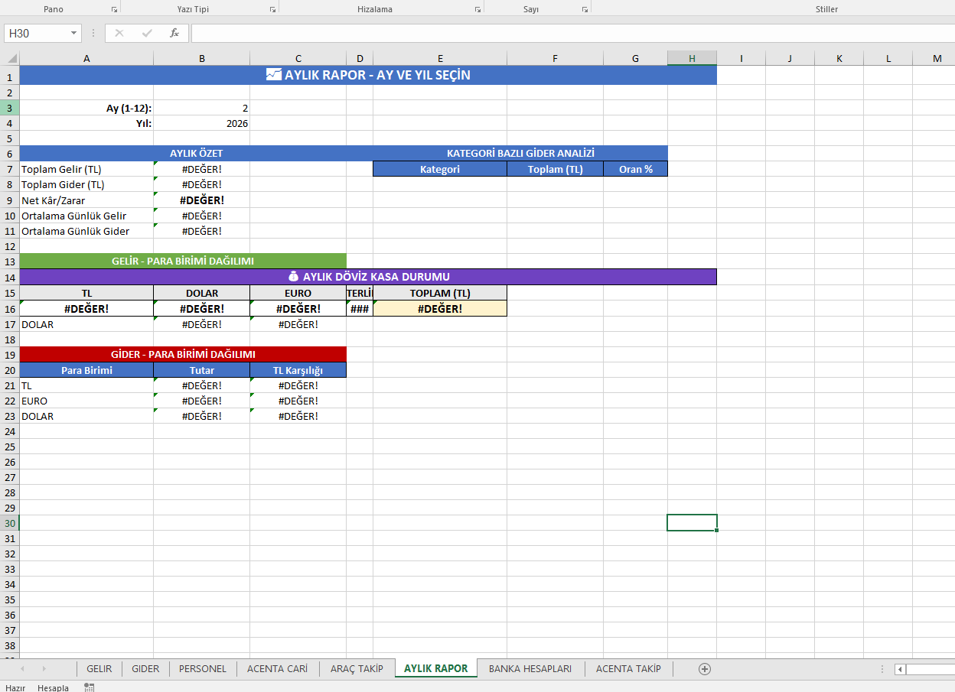Open the Sayı dialog launcher
The width and height of the screenshot is (955, 692).
click(x=585, y=10)
